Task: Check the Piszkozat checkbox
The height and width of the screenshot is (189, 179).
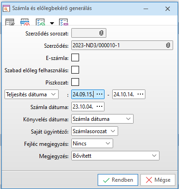Action: pos(75,82)
